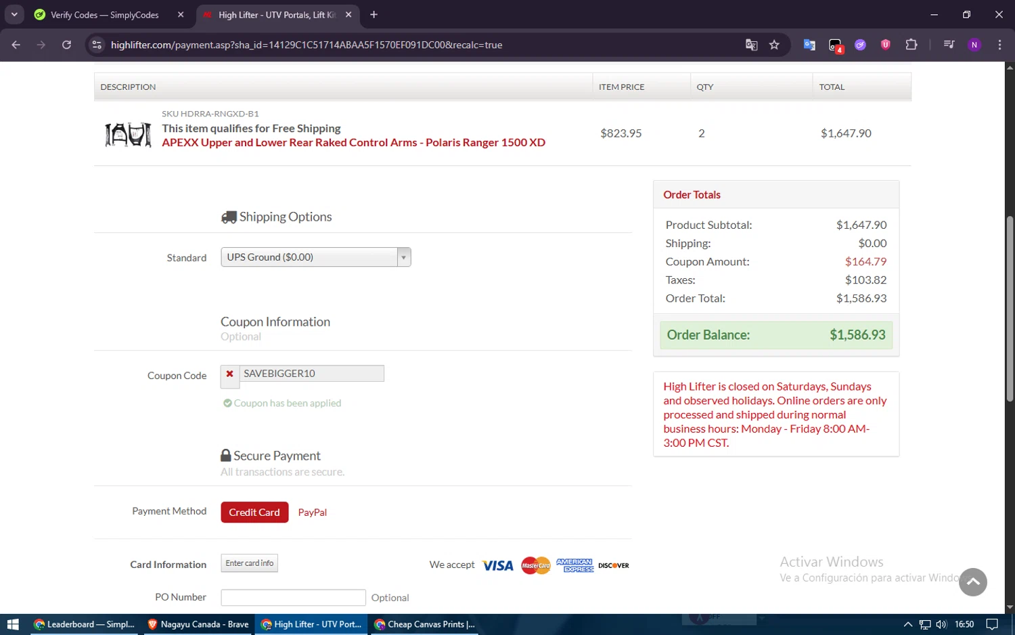Screen dimensions: 1015x635
Task: Open Leaderboard SimplyCodes taskbar window
Action: [x=84, y=624]
